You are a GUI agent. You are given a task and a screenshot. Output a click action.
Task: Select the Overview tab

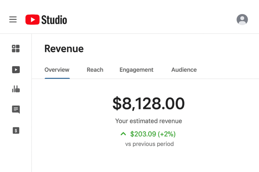(57, 70)
